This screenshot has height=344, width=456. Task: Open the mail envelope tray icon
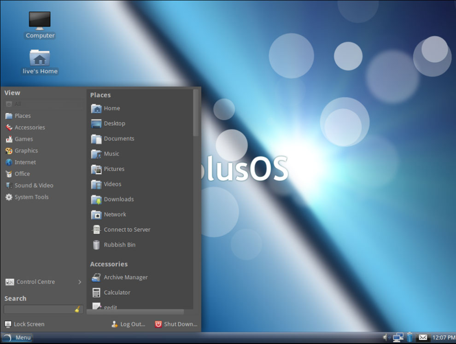point(423,337)
